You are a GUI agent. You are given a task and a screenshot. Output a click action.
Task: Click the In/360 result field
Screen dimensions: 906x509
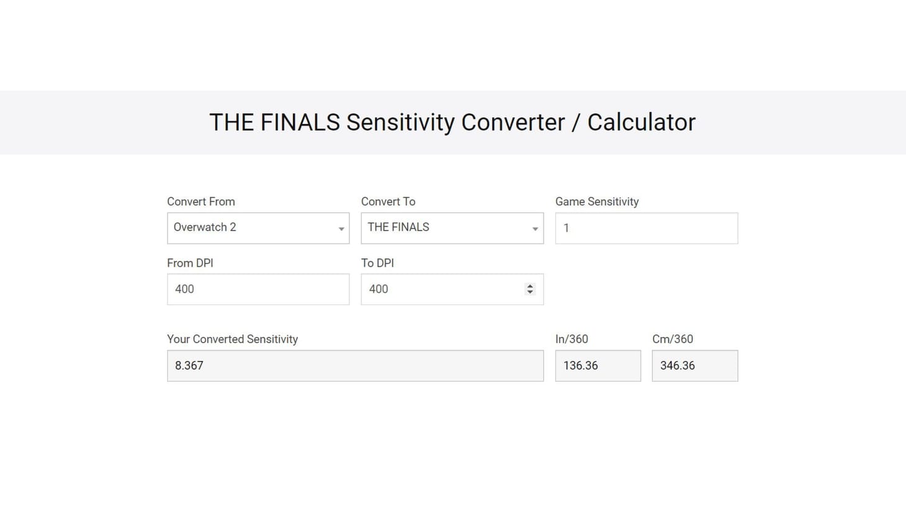[598, 365]
